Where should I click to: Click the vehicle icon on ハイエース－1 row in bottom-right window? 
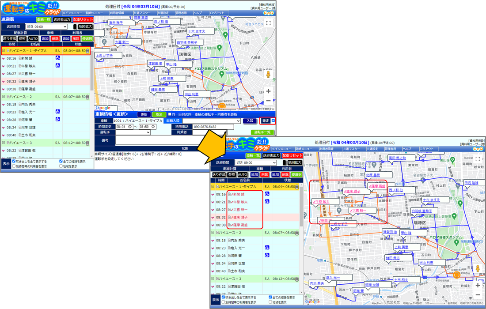tap(297, 187)
